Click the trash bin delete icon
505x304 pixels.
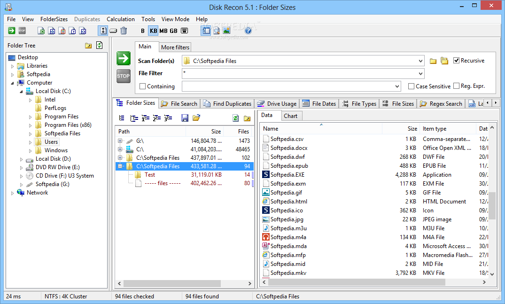coord(124,31)
